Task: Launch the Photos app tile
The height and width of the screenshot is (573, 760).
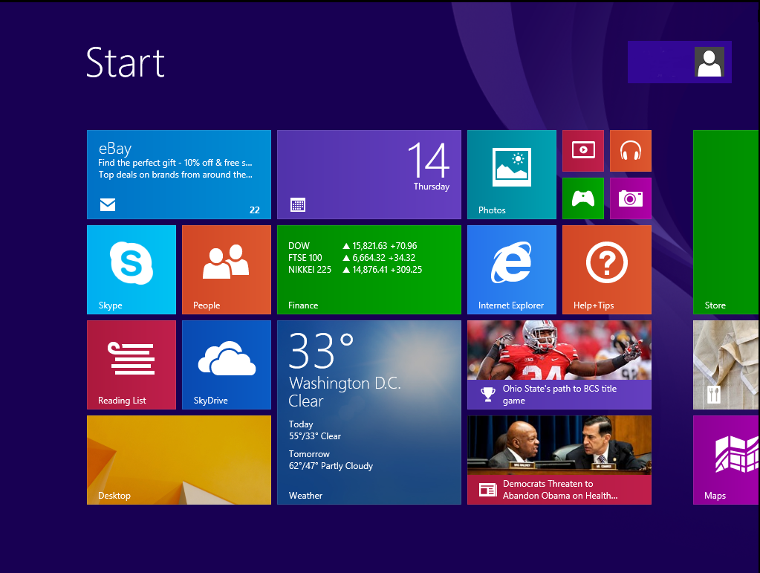Action: (x=511, y=175)
